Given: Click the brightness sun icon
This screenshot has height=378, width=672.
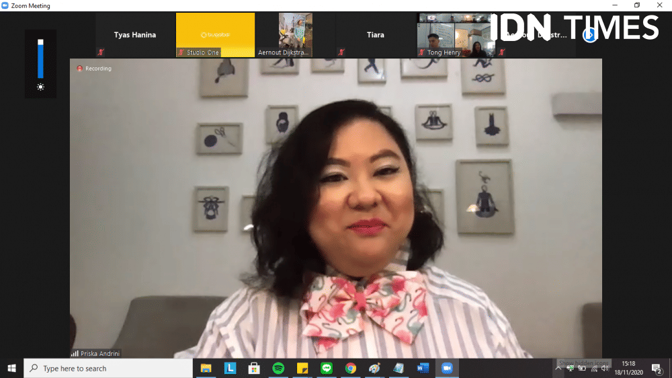Looking at the screenshot, I should pos(40,87).
